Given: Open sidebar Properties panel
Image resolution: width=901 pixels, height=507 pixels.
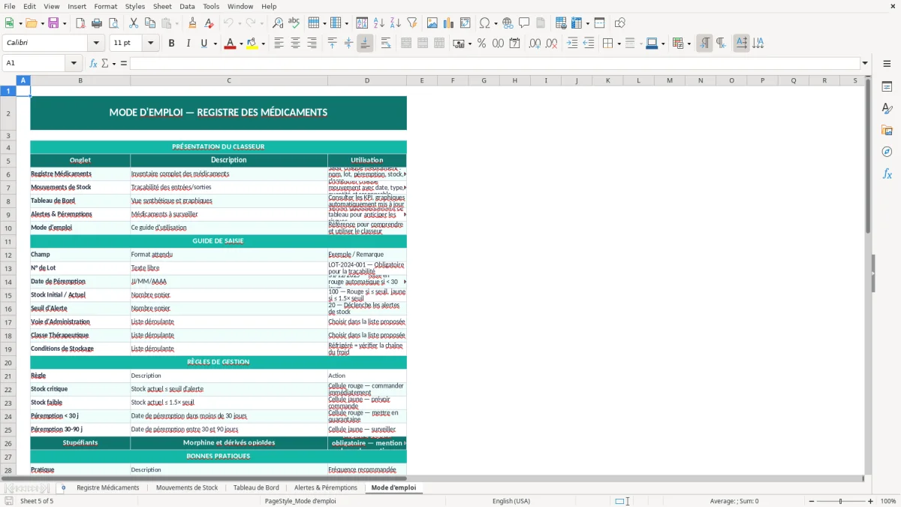Looking at the screenshot, I should (887, 87).
